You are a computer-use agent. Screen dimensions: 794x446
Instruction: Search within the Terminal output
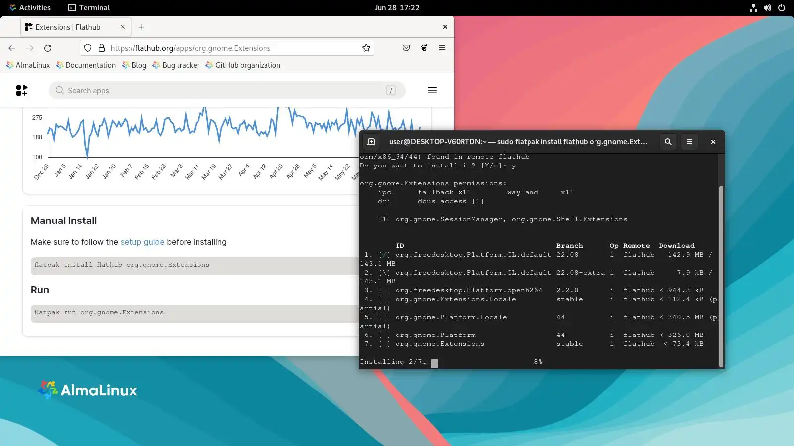(x=668, y=142)
